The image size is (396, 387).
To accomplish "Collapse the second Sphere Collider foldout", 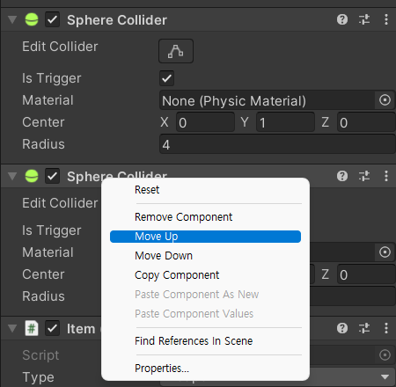I will [12, 176].
